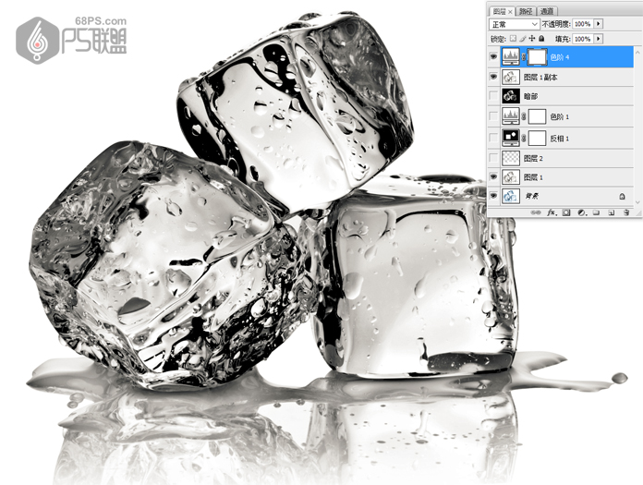Click the new group folder icon
643x485 pixels.
point(597,212)
